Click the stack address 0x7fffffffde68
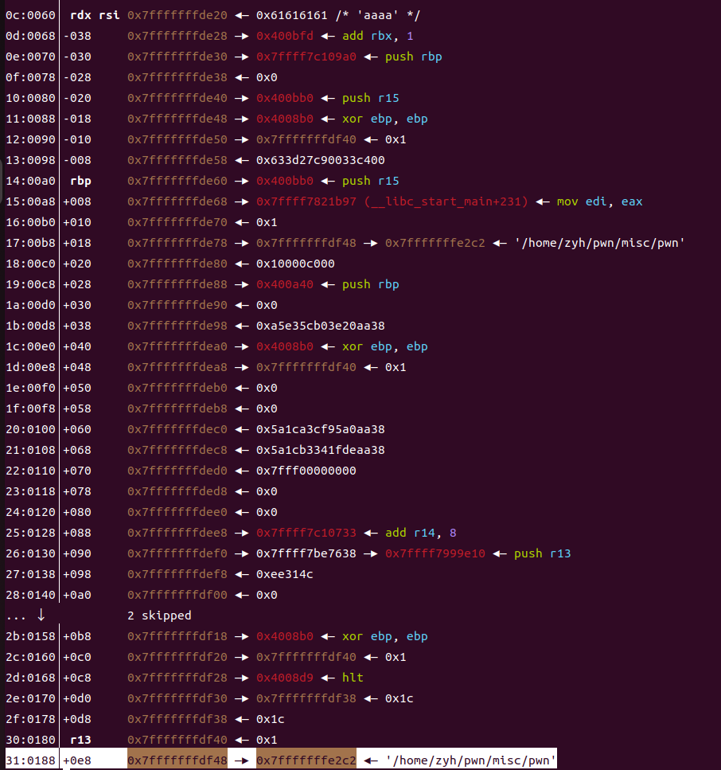The image size is (721, 770). tap(177, 201)
